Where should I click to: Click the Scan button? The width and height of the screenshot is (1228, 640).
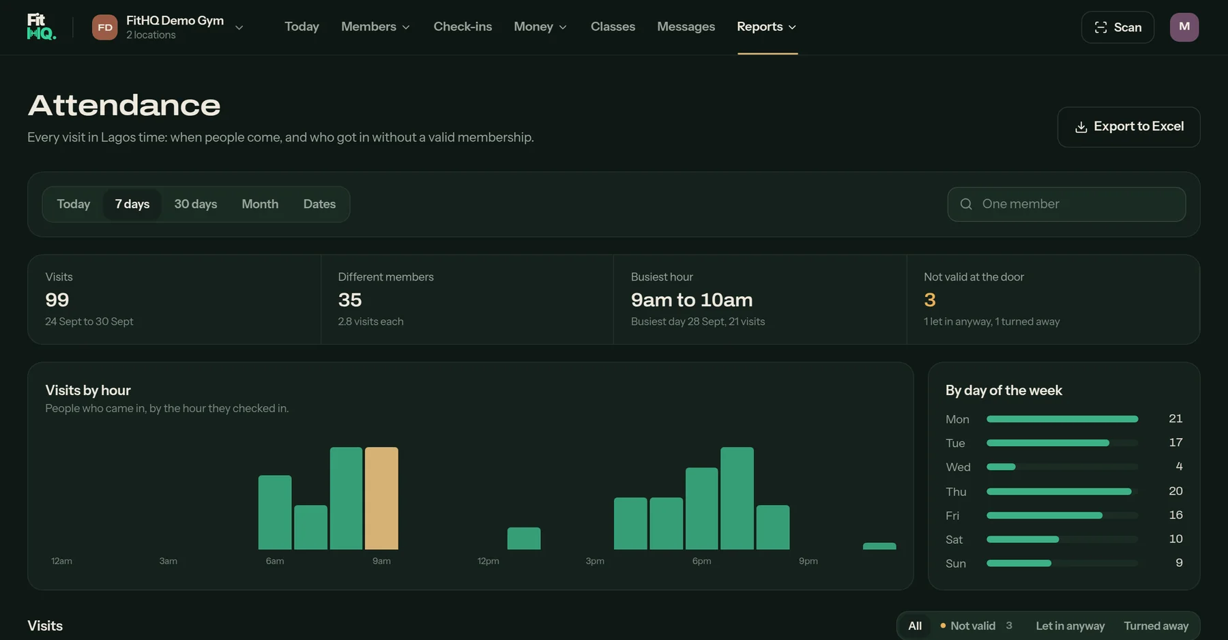pos(1117,27)
